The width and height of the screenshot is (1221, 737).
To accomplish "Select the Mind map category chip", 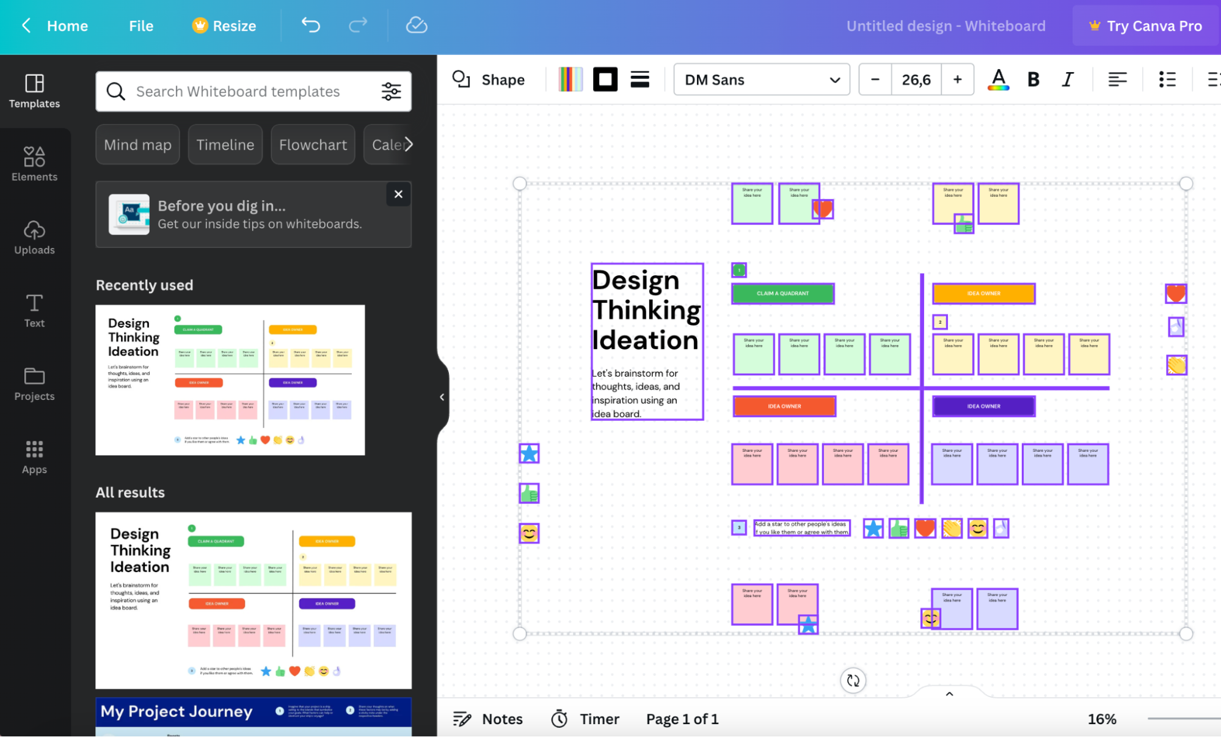I will (137, 145).
